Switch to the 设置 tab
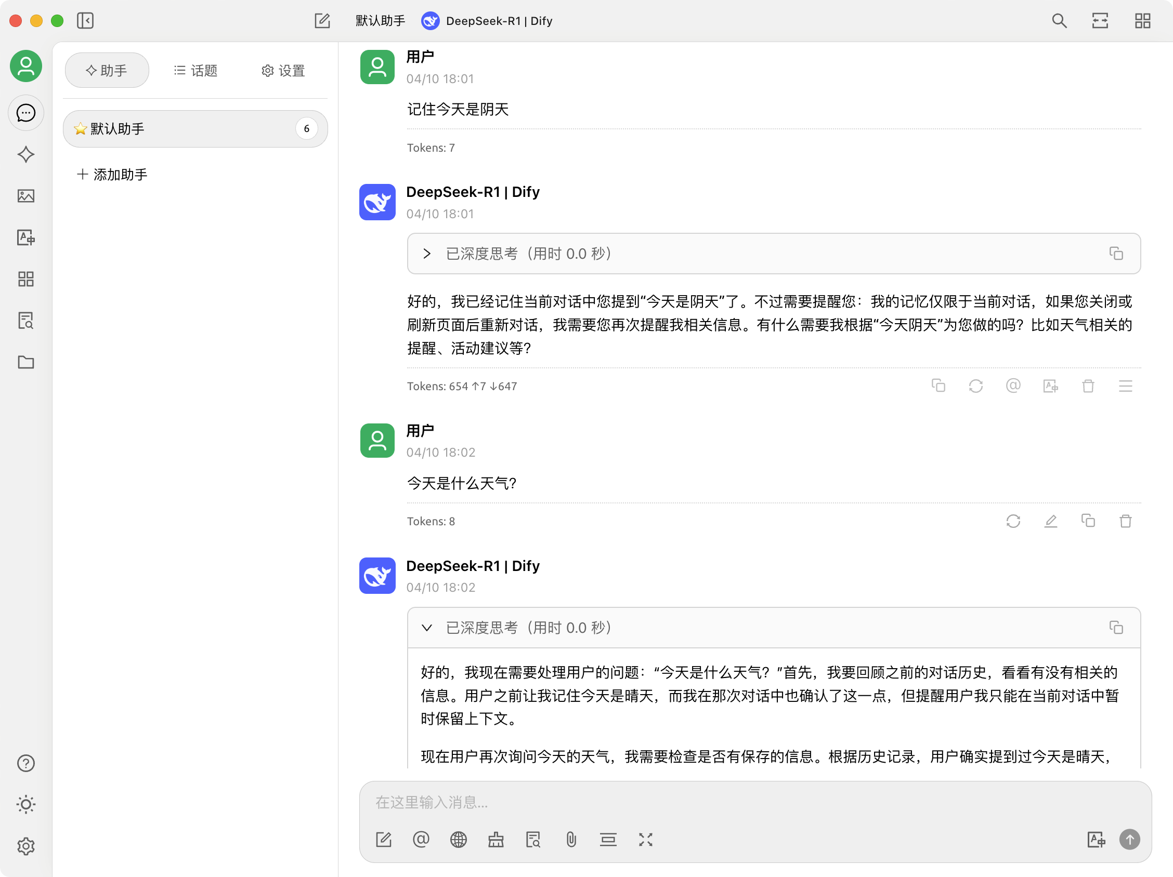1173x877 pixels. pyautogui.click(x=283, y=71)
